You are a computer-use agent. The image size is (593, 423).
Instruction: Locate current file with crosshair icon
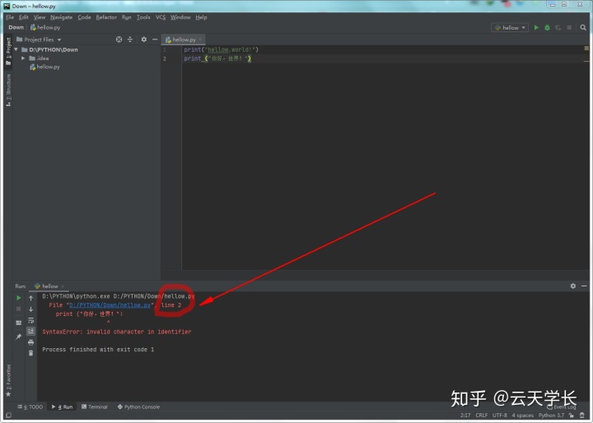point(119,40)
